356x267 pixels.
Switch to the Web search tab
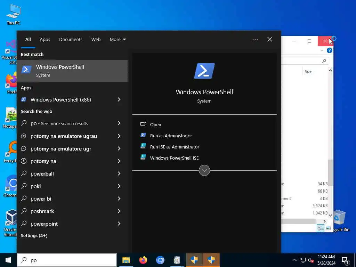click(96, 40)
